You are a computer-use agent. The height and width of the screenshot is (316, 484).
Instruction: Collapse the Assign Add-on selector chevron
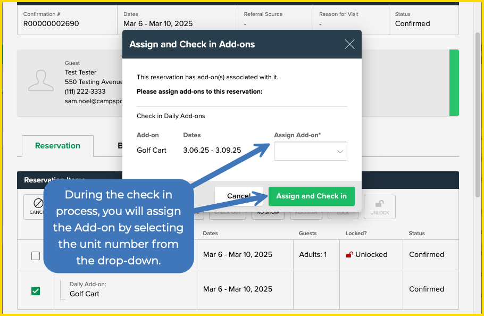(x=340, y=151)
